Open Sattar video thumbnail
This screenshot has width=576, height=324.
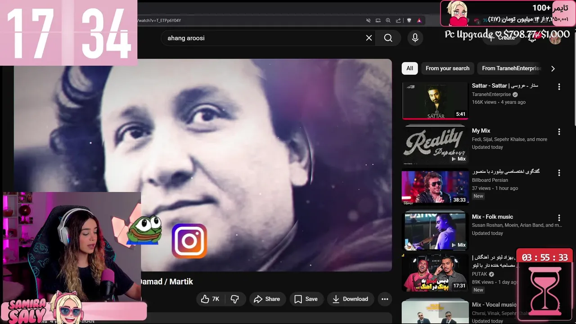[435, 100]
